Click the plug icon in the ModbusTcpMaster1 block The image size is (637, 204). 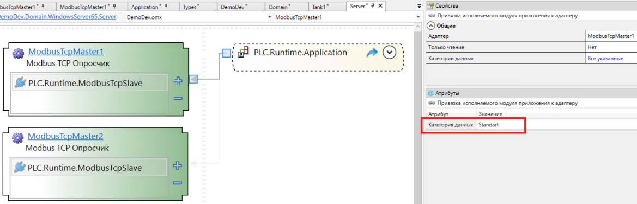point(20,82)
